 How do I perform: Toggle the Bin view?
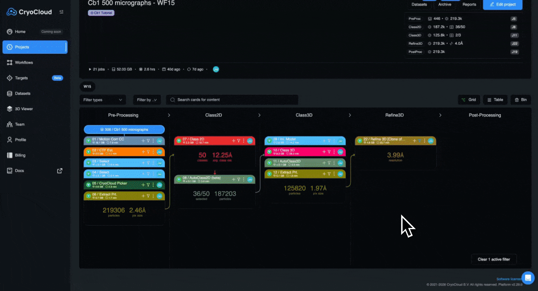[521, 100]
